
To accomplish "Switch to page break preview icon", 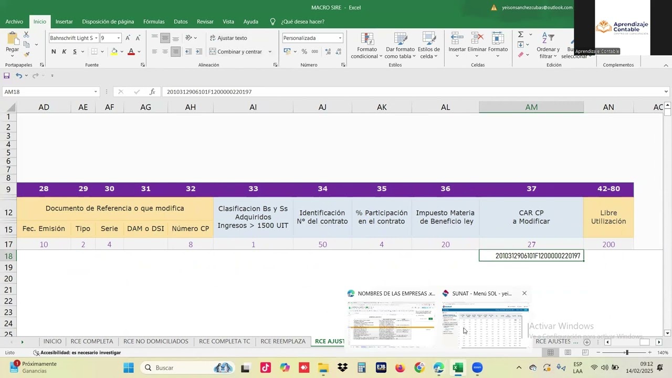I will 584,353.
